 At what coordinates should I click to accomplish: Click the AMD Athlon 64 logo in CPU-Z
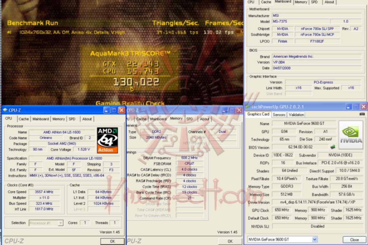(108, 140)
